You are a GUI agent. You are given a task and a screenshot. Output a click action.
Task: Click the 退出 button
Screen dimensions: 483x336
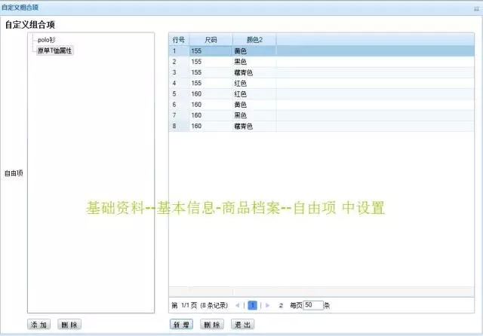242,325
